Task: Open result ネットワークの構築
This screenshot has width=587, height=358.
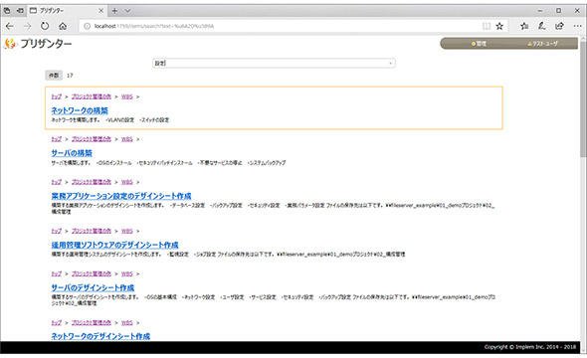Action: 80,110
